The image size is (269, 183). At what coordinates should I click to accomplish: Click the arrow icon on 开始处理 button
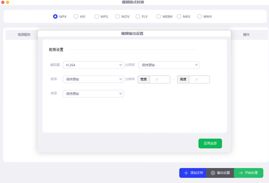tap(240, 173)
